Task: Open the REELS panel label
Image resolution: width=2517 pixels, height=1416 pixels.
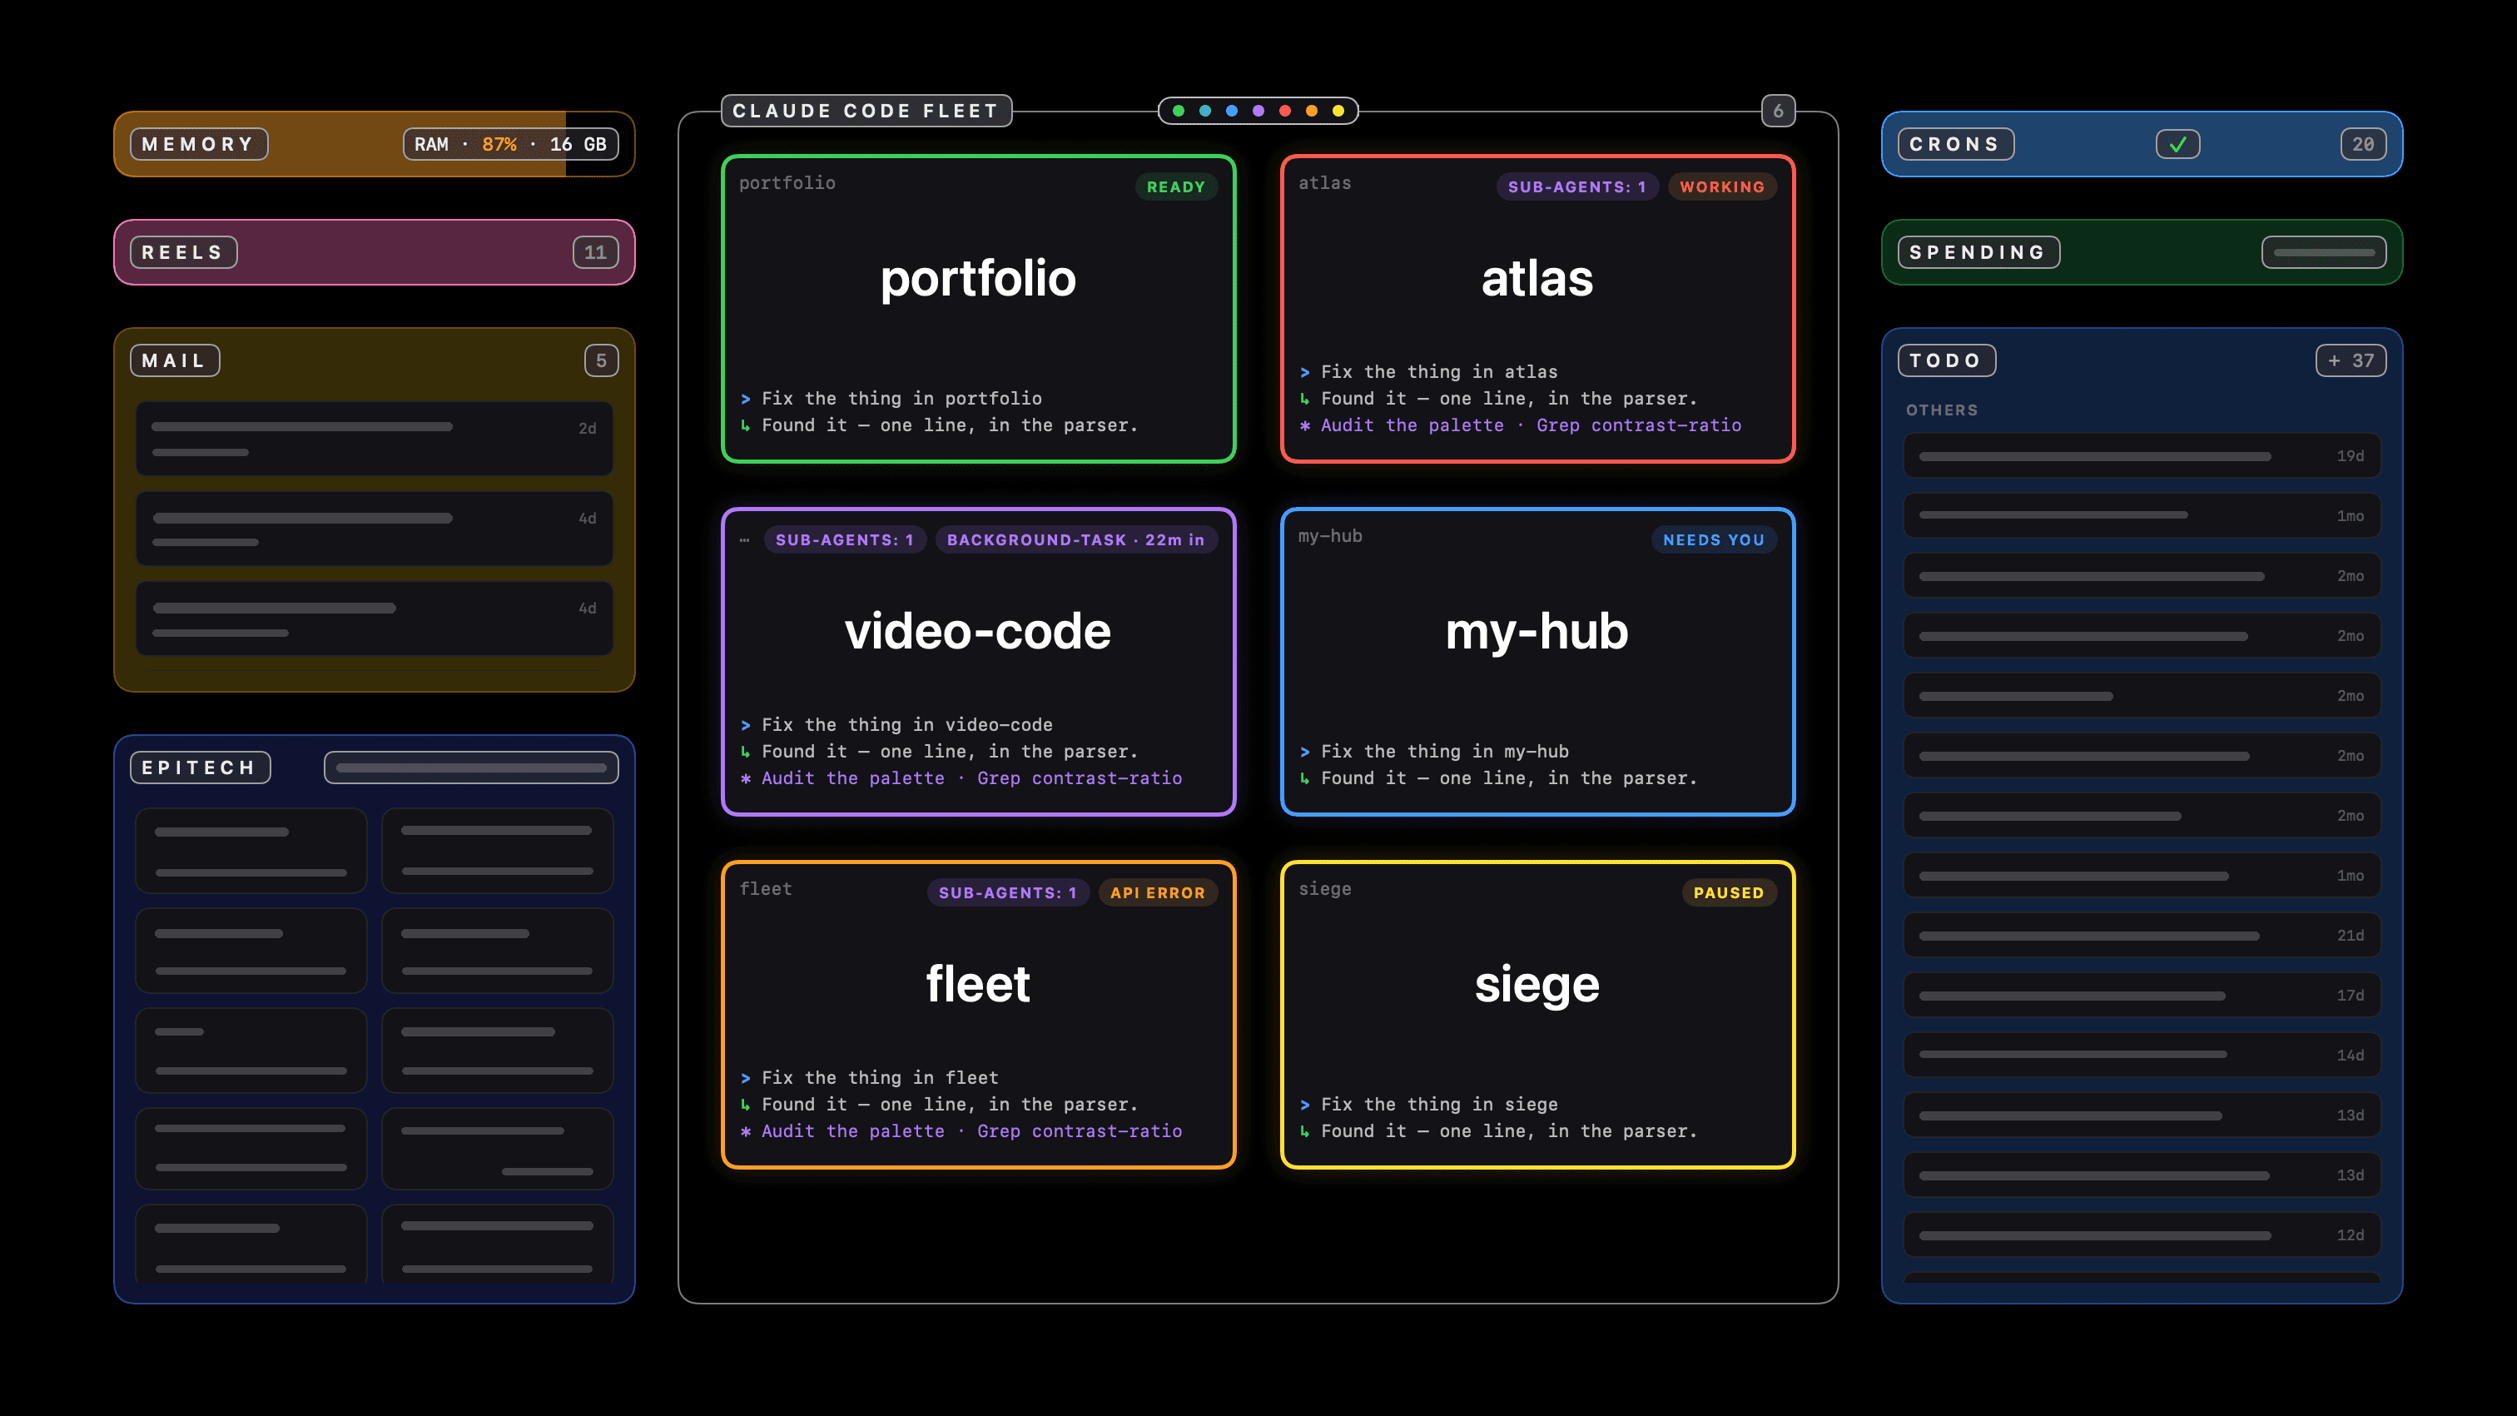Action: click(x=184, y=252)
